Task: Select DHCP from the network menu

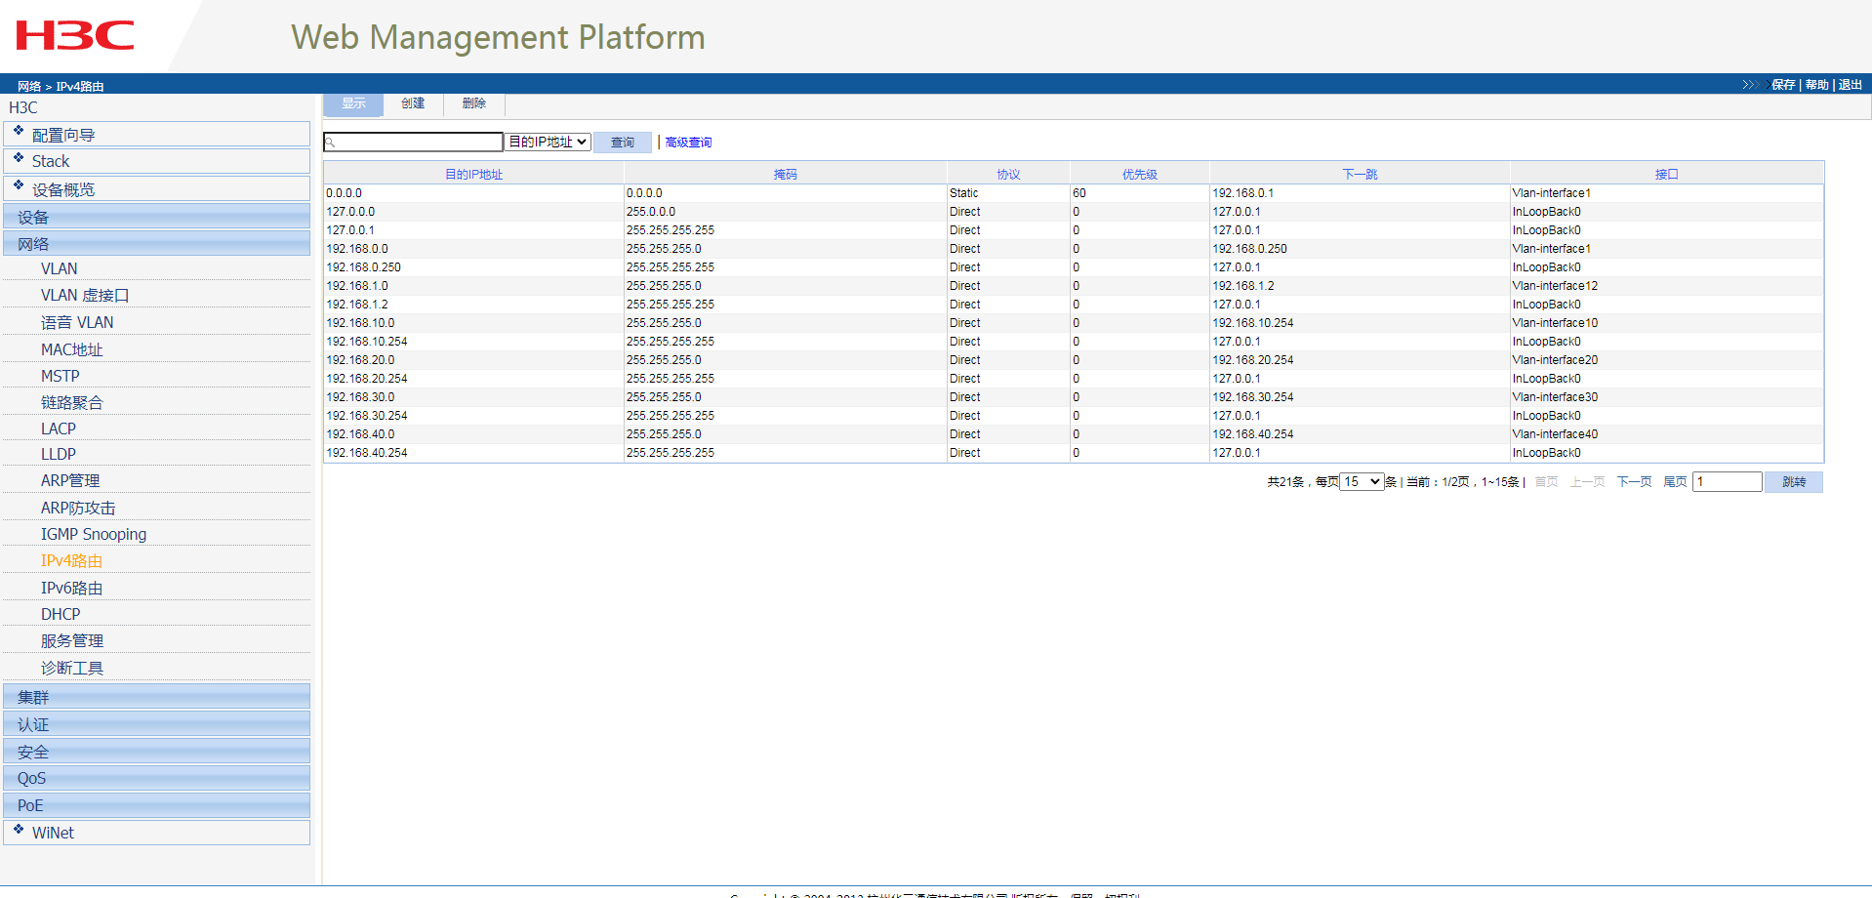Action: pos(61,614)
